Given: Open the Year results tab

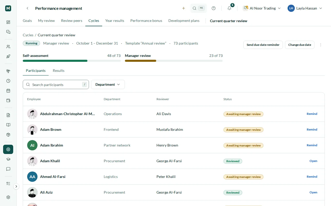Looking at the screenshot, I should tap(115, 21).
